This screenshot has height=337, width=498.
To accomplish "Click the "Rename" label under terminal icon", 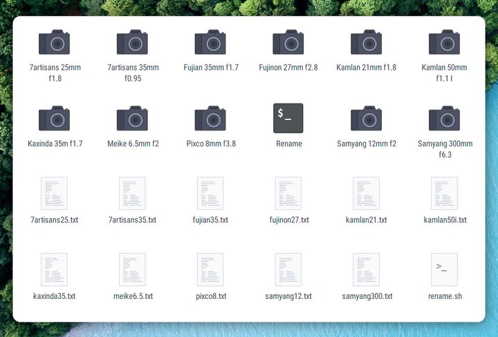I will tap(289, 144).
